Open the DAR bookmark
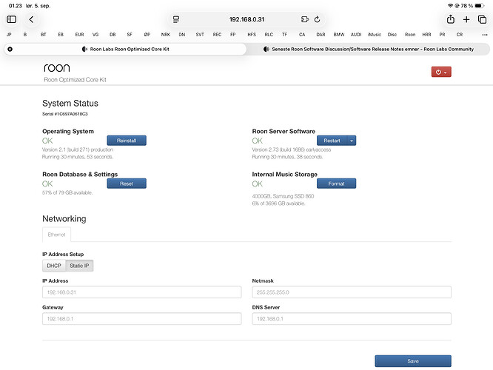This screenshot has width=493, height=370. click(x=321, y=35)
